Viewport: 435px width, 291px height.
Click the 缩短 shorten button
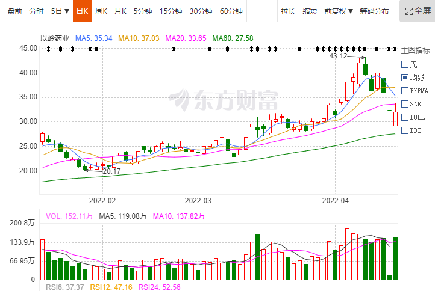click(310, 11)
